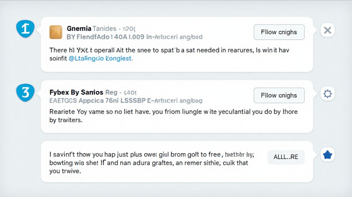The height and width of the screenshot is (197, 352).
Task: Click Fllow cnighs button on Gnemia card
Action: coord(279,32)
